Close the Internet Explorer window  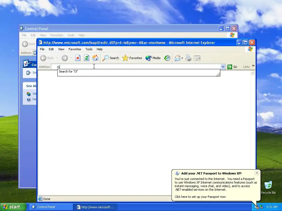(252, 43)
